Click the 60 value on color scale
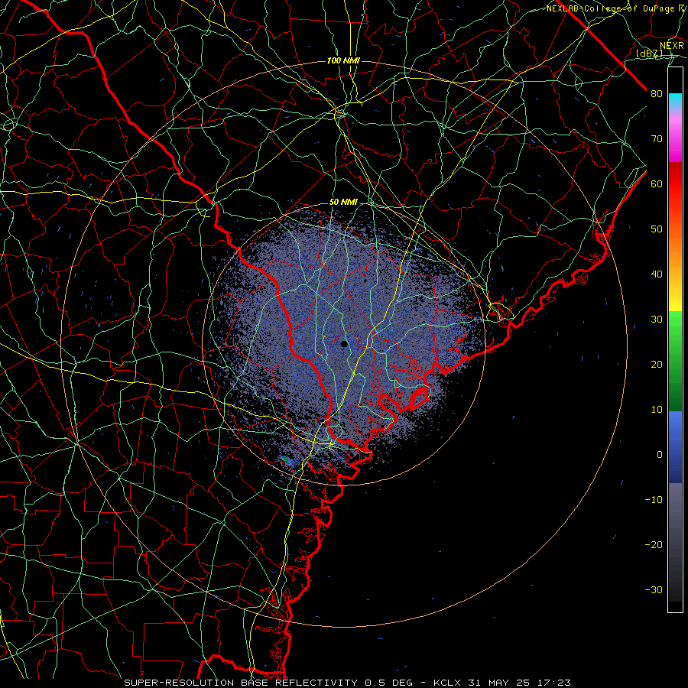The width and height of the screenshot is (688, 688). pos(657,183)
